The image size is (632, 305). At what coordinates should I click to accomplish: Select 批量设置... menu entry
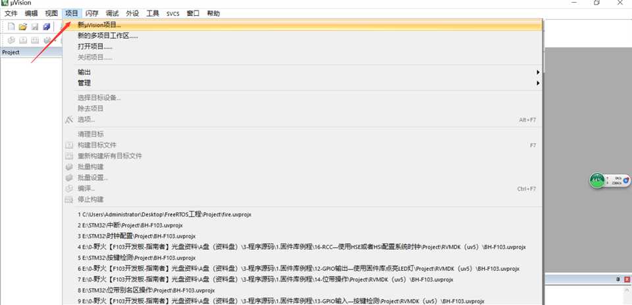coord(302,177)
